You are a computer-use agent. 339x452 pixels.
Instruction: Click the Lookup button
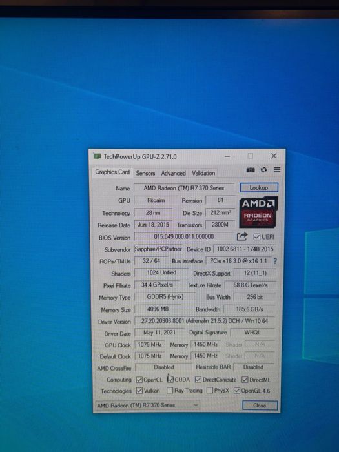pos(259,188)
